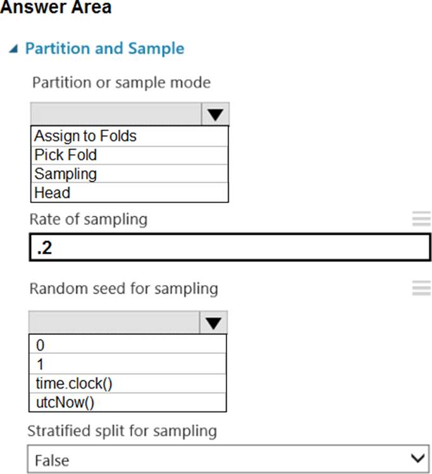The width and height of the screenshot is (432, 474).
Task: Open the Rate of sampling hamburger menu
Action: tap(421, 219)
